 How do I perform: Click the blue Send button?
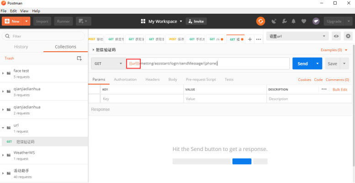pyautogui.click(x=303, y=64)
